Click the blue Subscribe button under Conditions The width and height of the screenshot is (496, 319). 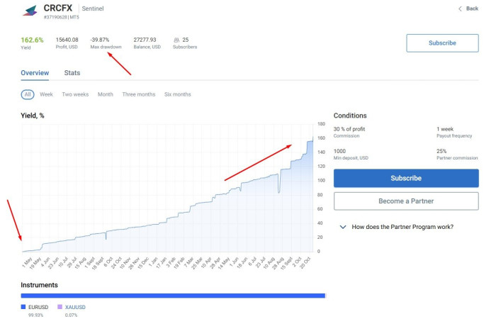[406, 178]
